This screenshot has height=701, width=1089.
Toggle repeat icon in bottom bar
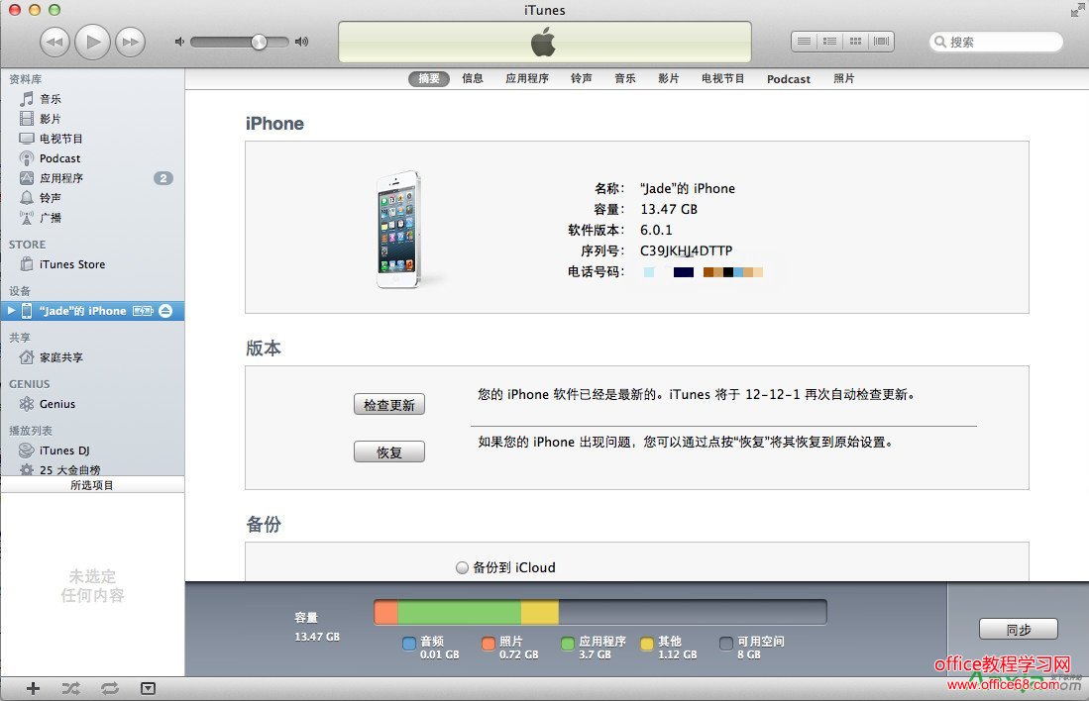tap(110, 688)
